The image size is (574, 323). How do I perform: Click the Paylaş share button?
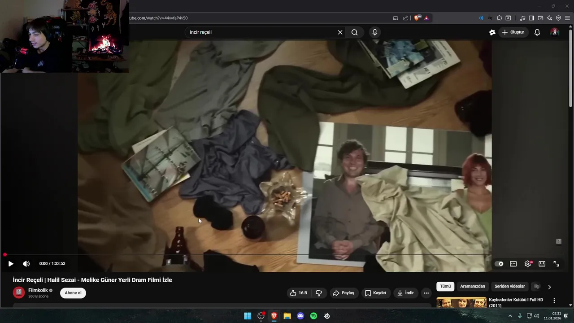tap(344, 293)
